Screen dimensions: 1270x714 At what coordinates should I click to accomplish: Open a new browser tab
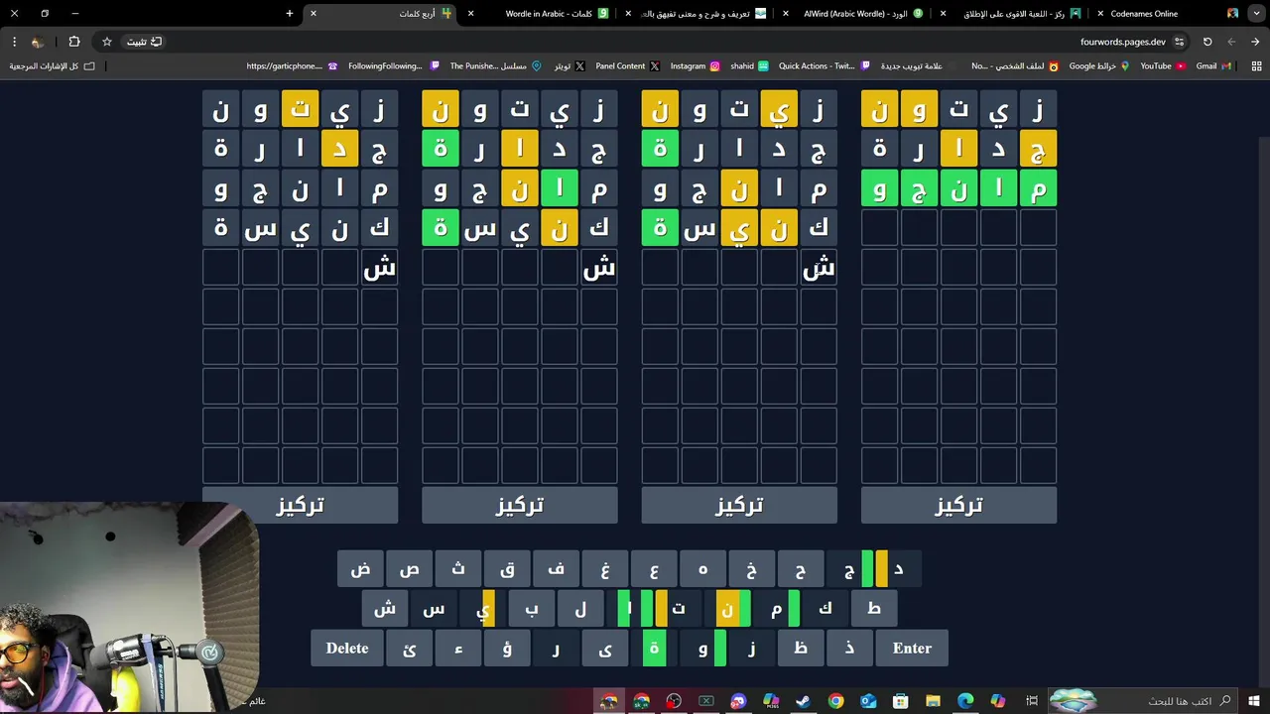point(289,14)
